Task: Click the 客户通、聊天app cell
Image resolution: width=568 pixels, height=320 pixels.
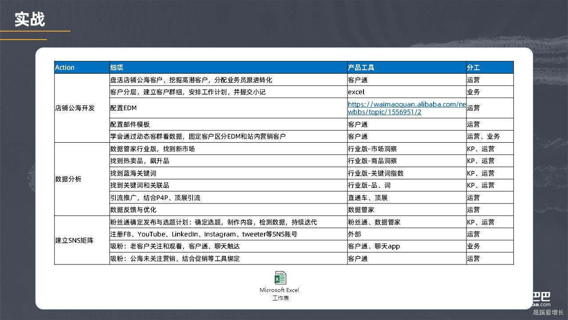Action: click(406, 246)
